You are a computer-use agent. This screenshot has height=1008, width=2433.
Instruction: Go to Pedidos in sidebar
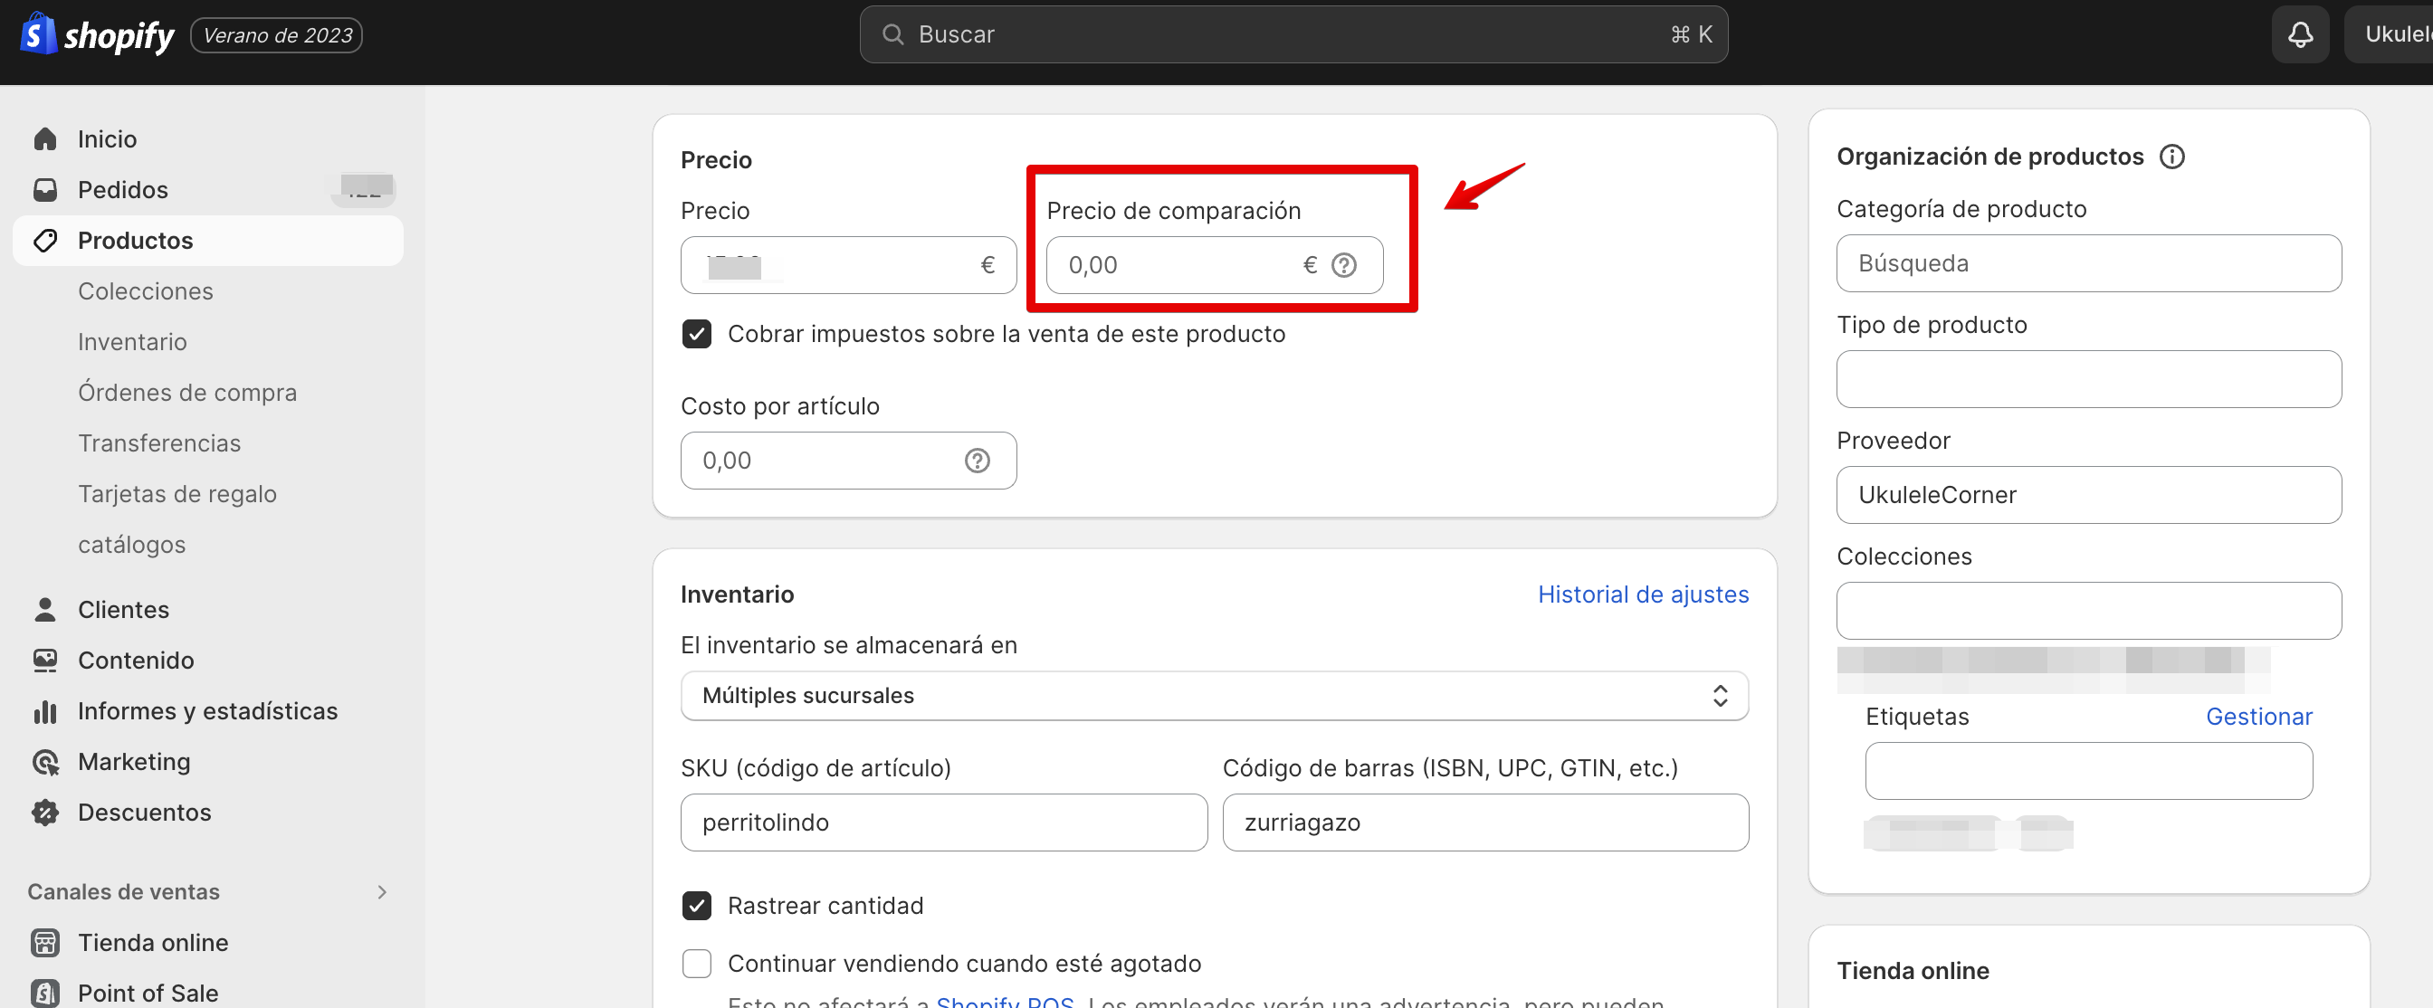(x=123, y=190)
